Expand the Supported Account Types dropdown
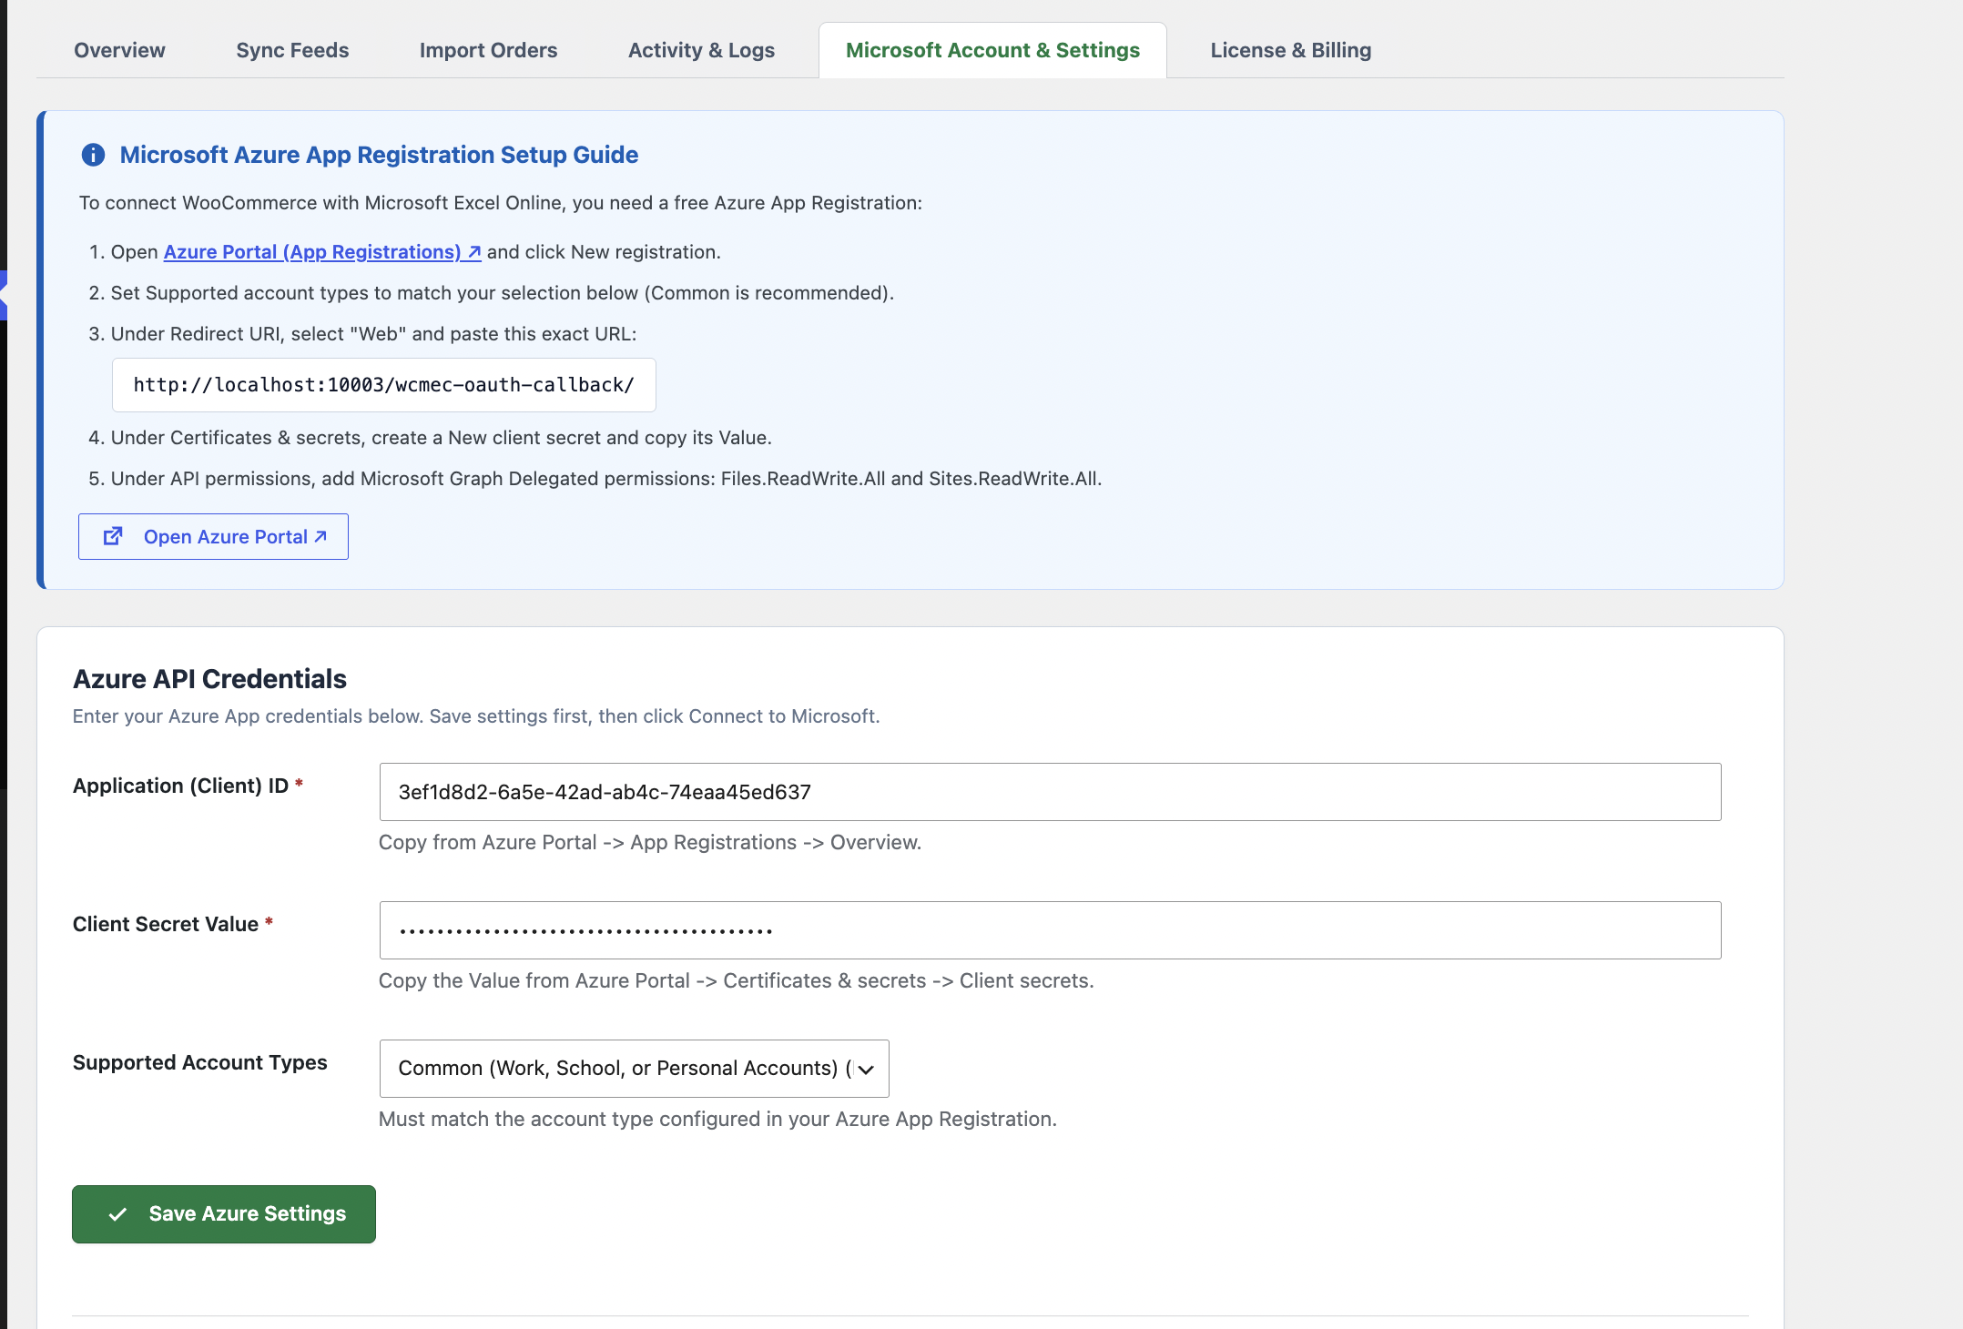This screenshot has width=1963, height=1329. tap(634, 1069)
